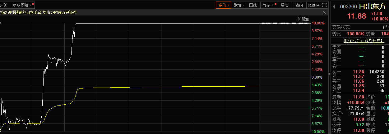389x134 pixels.
Task: Click the 抓住机会，即刻开户 link
Action: [x=361, y=41]
